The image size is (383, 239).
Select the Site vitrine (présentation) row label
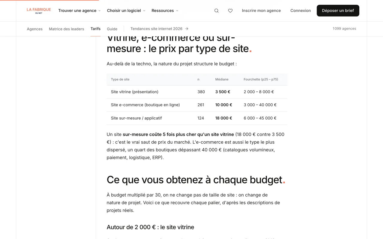(x=135, y=92)
